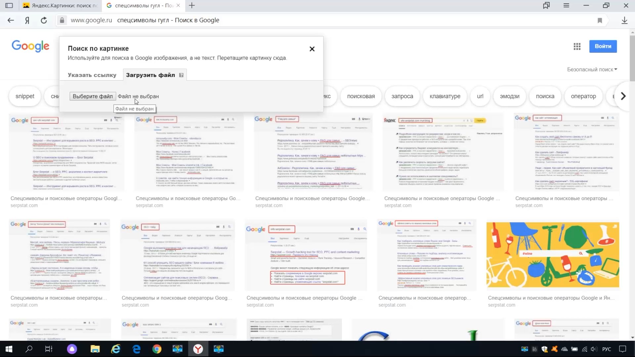Close the спецсимволы гугл tab
Image resolution: width=635 pixels, height=357 pixels.
click(x=178, y=5)
